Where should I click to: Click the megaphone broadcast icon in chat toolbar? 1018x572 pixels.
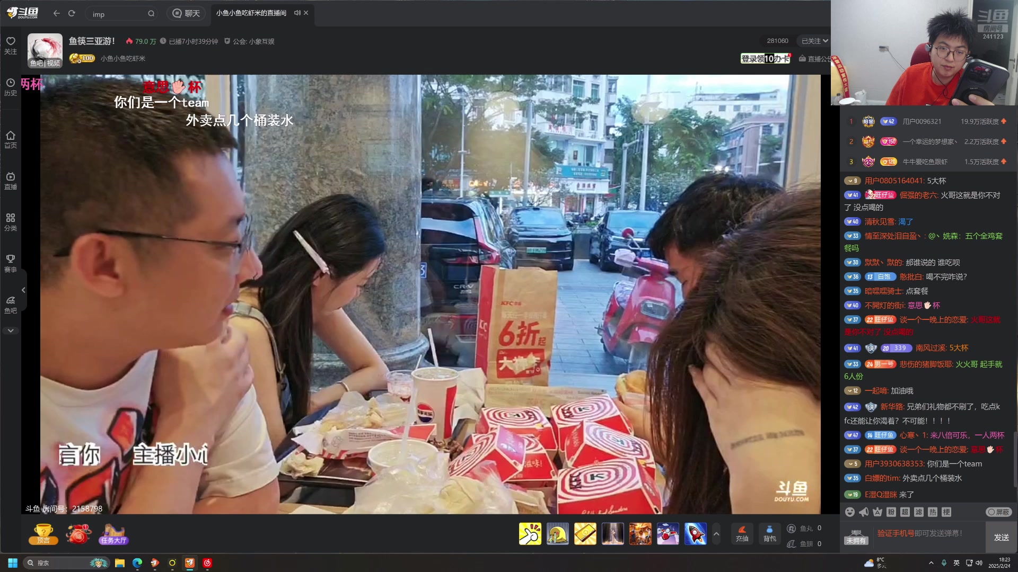click(864, 512)
